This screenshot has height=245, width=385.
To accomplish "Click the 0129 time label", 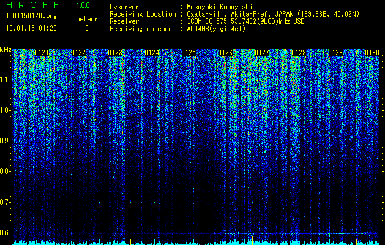I will click(x=335, y=53).
